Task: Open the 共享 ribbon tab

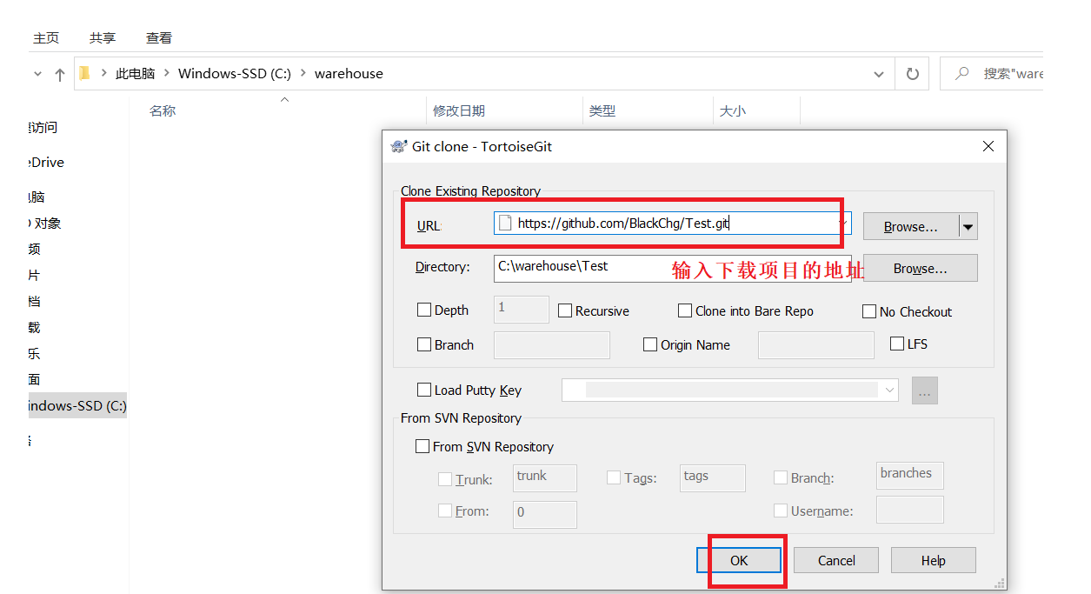Action: [103, 38]
